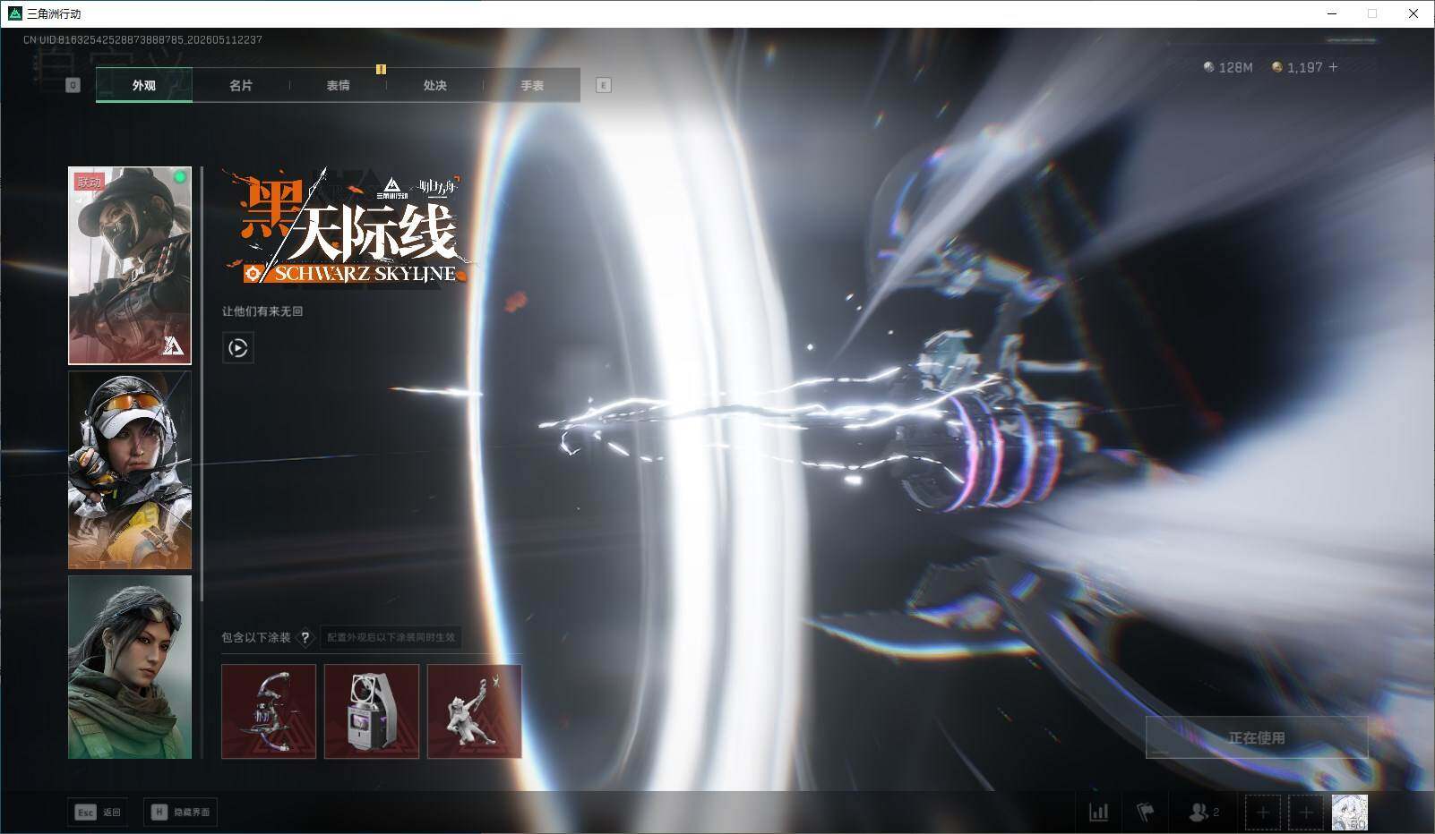
Task: Open the 名片 tab
Action: click(241, 85)
